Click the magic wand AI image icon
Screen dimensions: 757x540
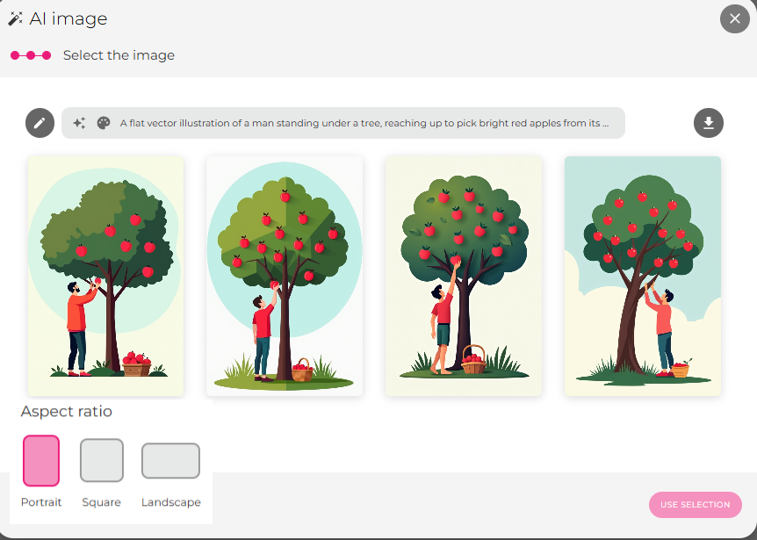[x=16, y=18]
